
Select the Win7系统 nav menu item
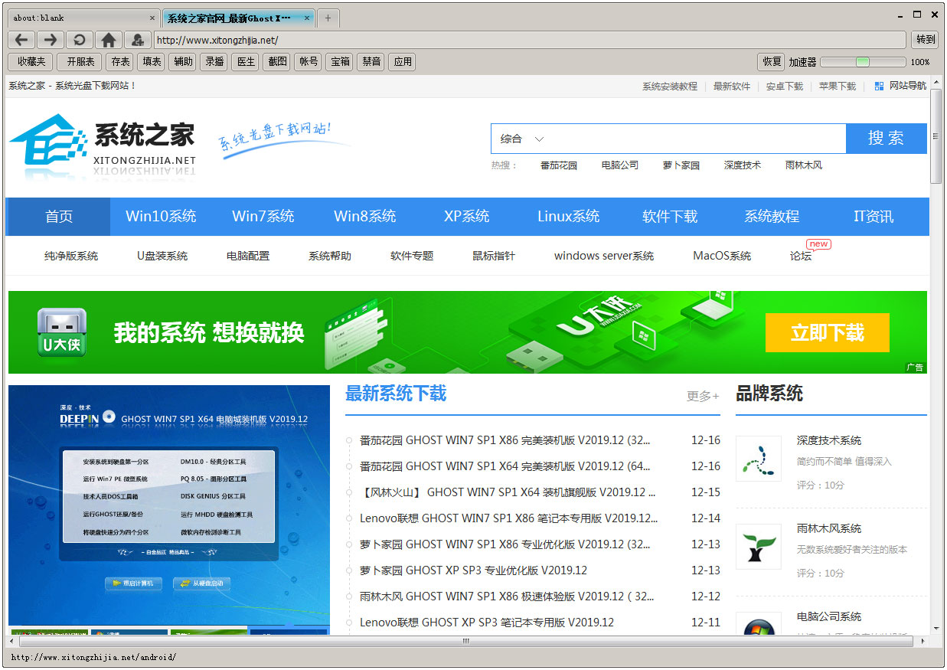[263, 217]
